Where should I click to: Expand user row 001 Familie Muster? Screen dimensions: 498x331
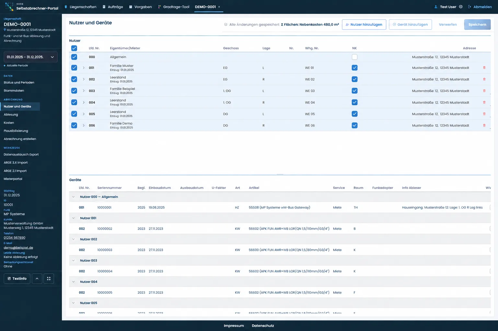[x=84, y=68]
